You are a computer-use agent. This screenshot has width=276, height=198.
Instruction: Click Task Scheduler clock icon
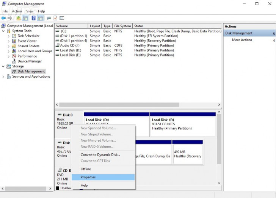(14, 36)
